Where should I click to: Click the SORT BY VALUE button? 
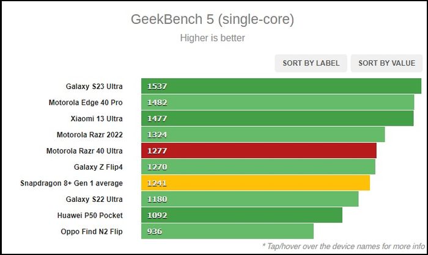pos(386,63)
